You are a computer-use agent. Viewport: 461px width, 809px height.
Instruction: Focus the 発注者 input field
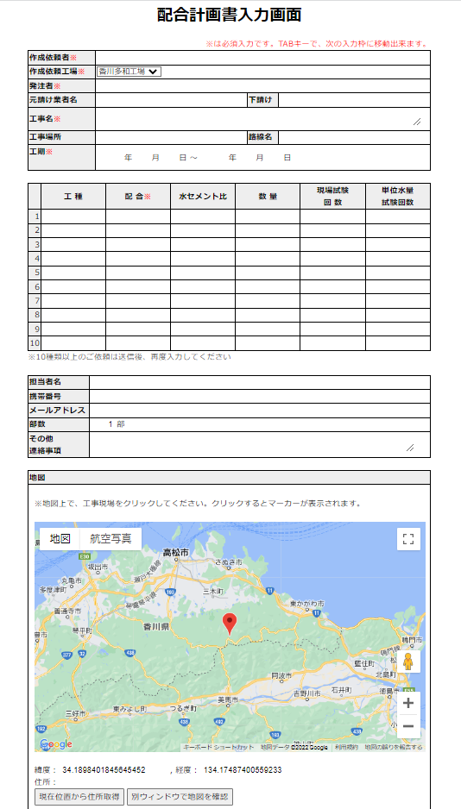click(262, 85)
